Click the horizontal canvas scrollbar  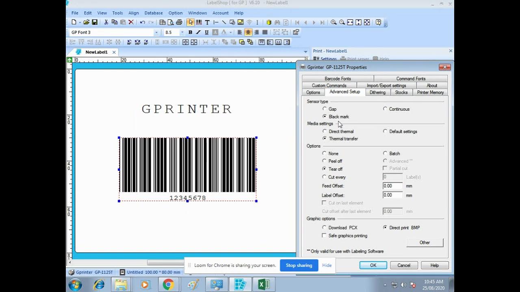tap(165, 262)
